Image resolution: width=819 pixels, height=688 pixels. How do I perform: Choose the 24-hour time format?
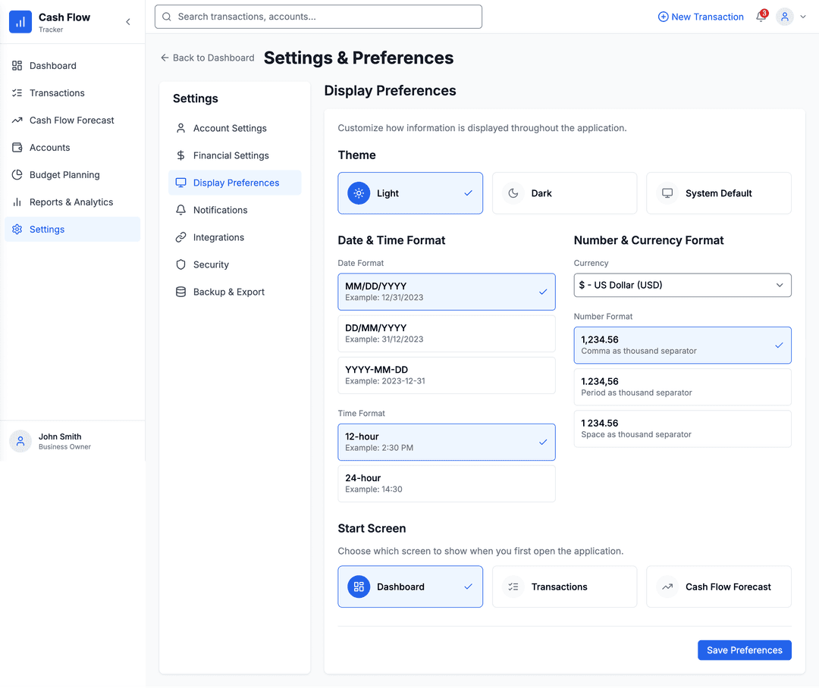tap(446, 483)
